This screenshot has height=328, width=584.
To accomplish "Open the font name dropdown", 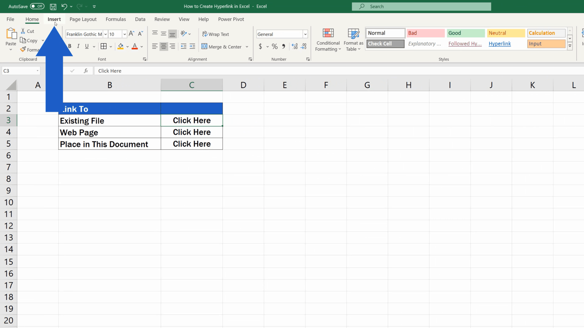I will [106, 34].
